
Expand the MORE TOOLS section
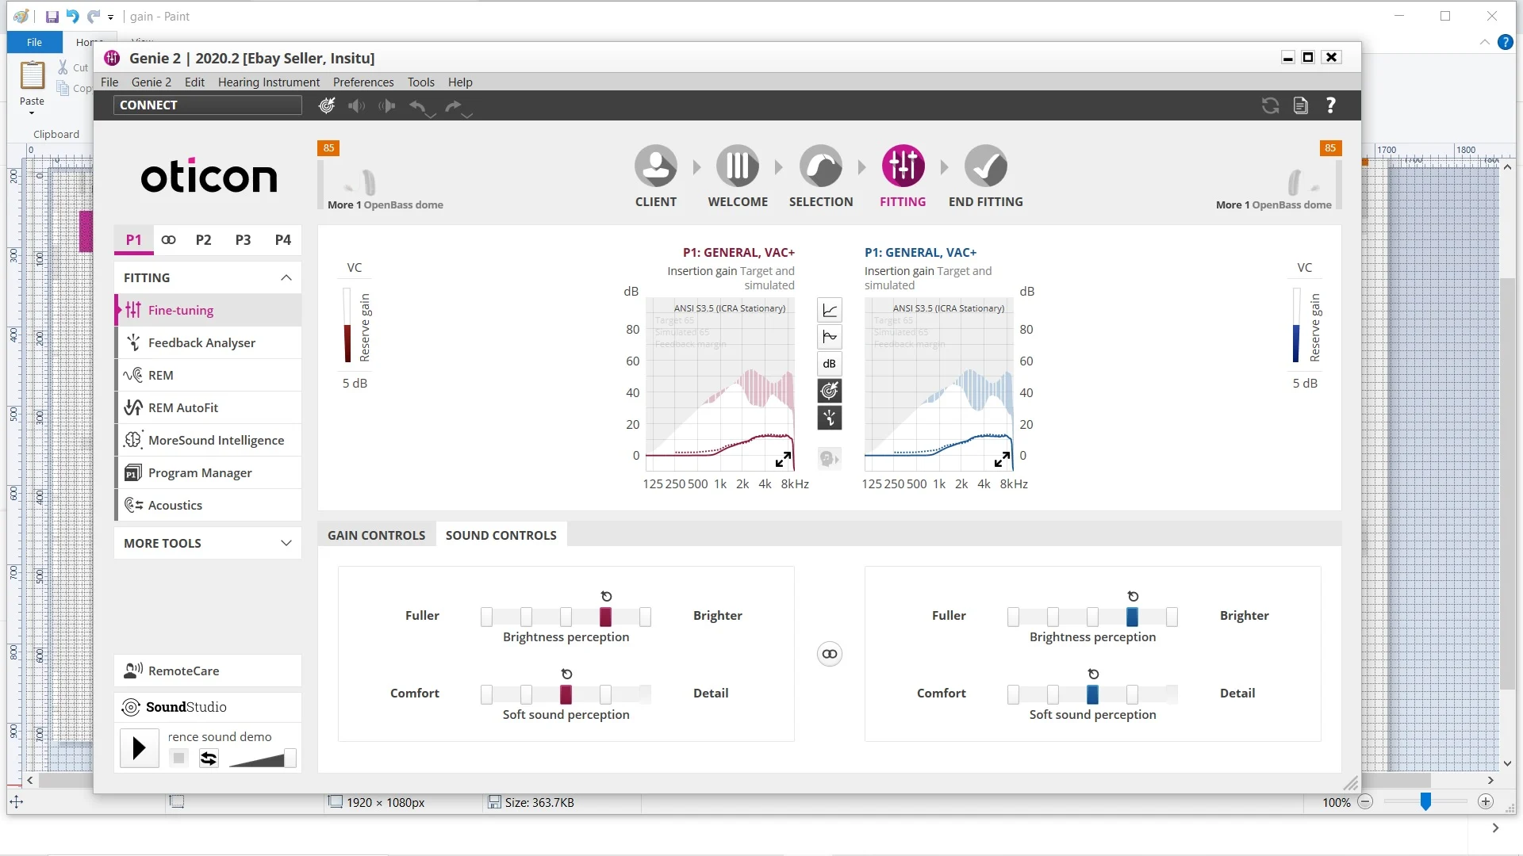pyautogui.click(x=286, y=543)
